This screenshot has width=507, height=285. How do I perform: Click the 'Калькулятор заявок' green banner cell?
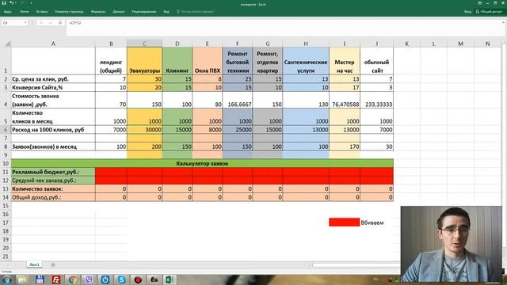pos(202,164)
